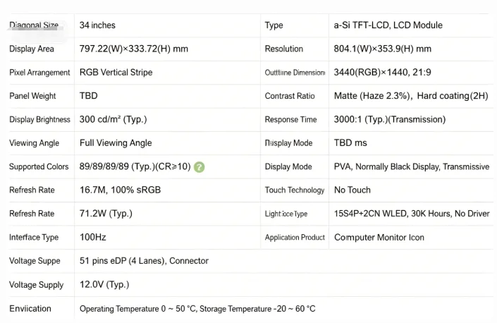Image resolution: width=497 pixels, height=323 pixels.
Task: Select '89/89/89/89 (Typ.)(CR≥10)' text
Action: (135, 166)
